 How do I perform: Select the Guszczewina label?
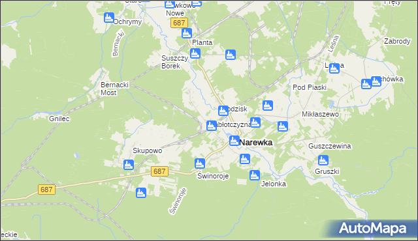pos(329,146)
